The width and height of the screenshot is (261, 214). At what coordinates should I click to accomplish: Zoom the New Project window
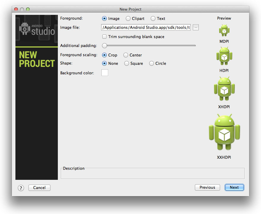pyautogui.click(x=28, y=9)
